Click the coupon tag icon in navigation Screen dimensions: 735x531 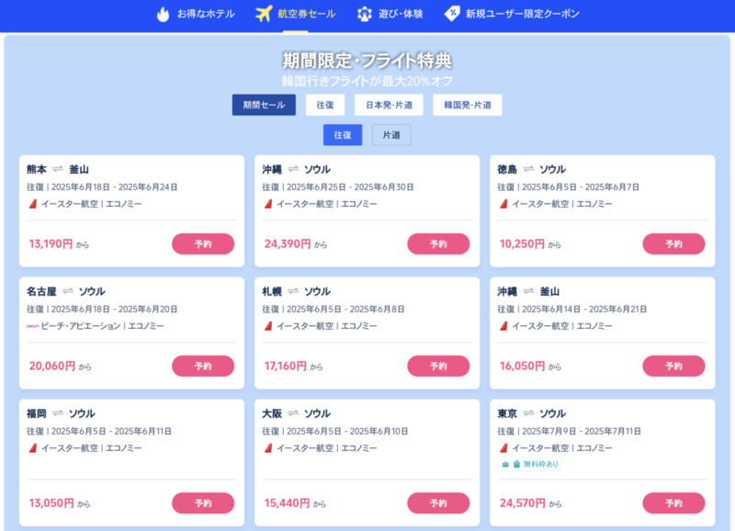point(452,14)
